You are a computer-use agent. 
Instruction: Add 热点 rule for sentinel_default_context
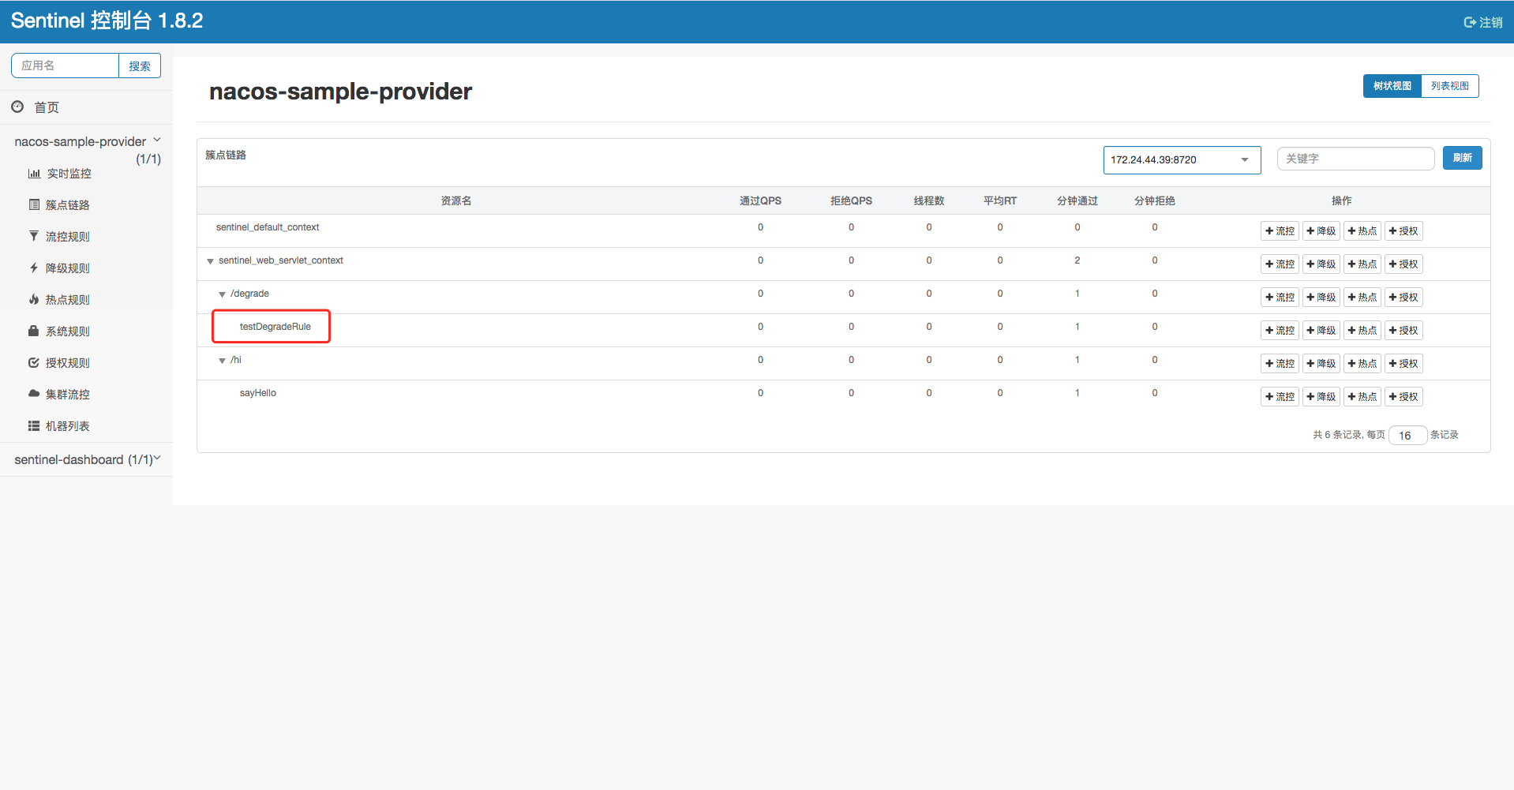coord(1362,231)
